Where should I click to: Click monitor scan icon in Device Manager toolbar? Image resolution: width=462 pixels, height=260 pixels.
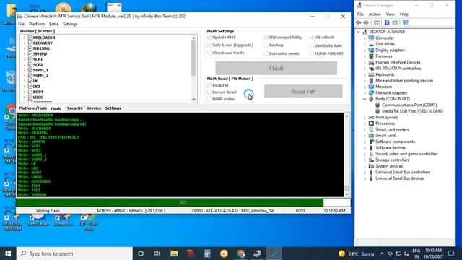(406, 22)
